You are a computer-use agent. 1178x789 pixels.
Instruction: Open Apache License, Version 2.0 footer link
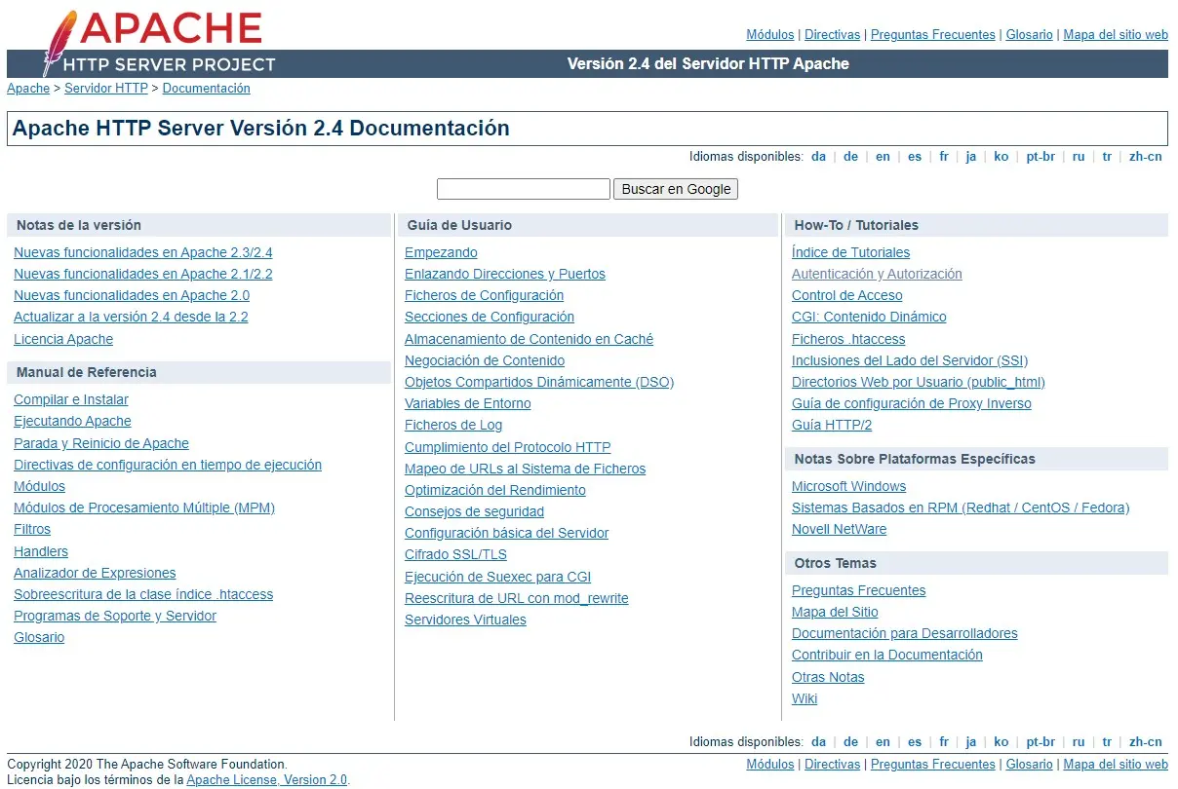tap(266, 779)
